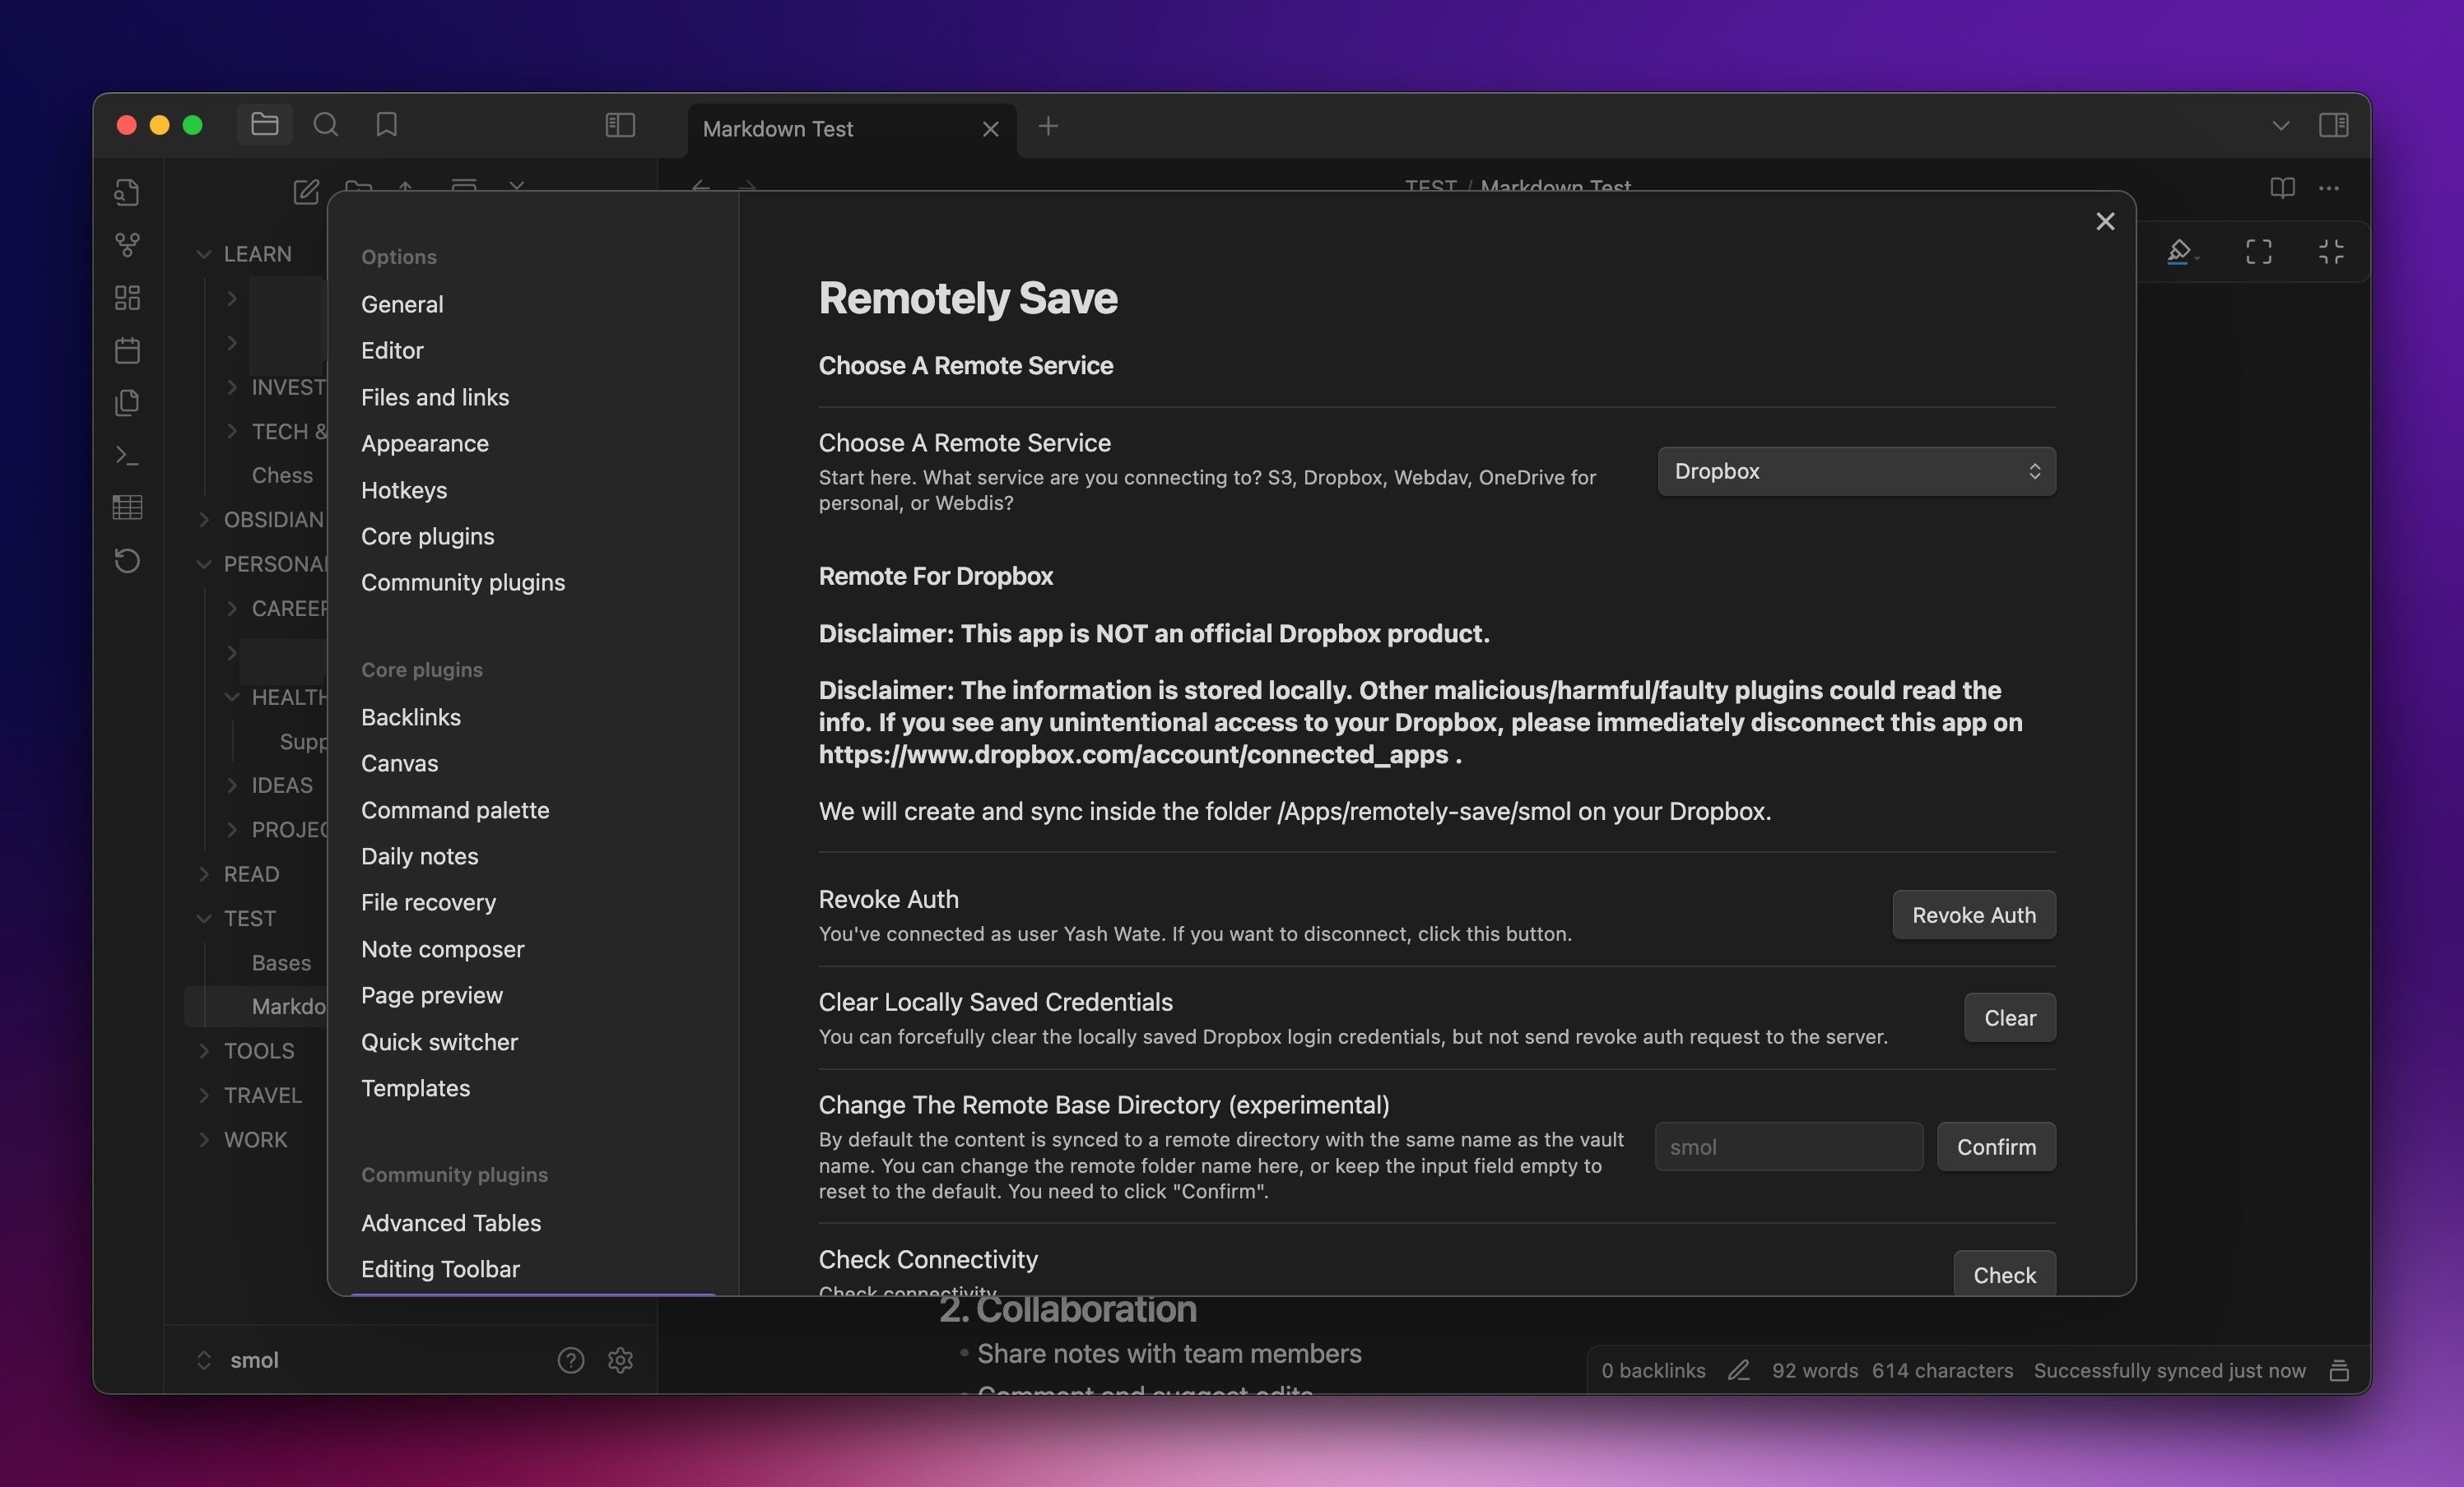The height and width of the screenshot is (1487, 2464).
Task: Open canvas icon in the left ribbon
Action: 127,298
